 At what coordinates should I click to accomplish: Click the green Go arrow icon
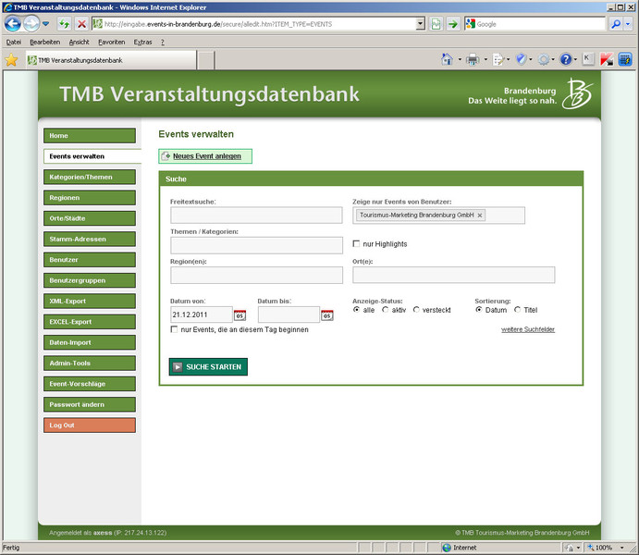[453, 24]
